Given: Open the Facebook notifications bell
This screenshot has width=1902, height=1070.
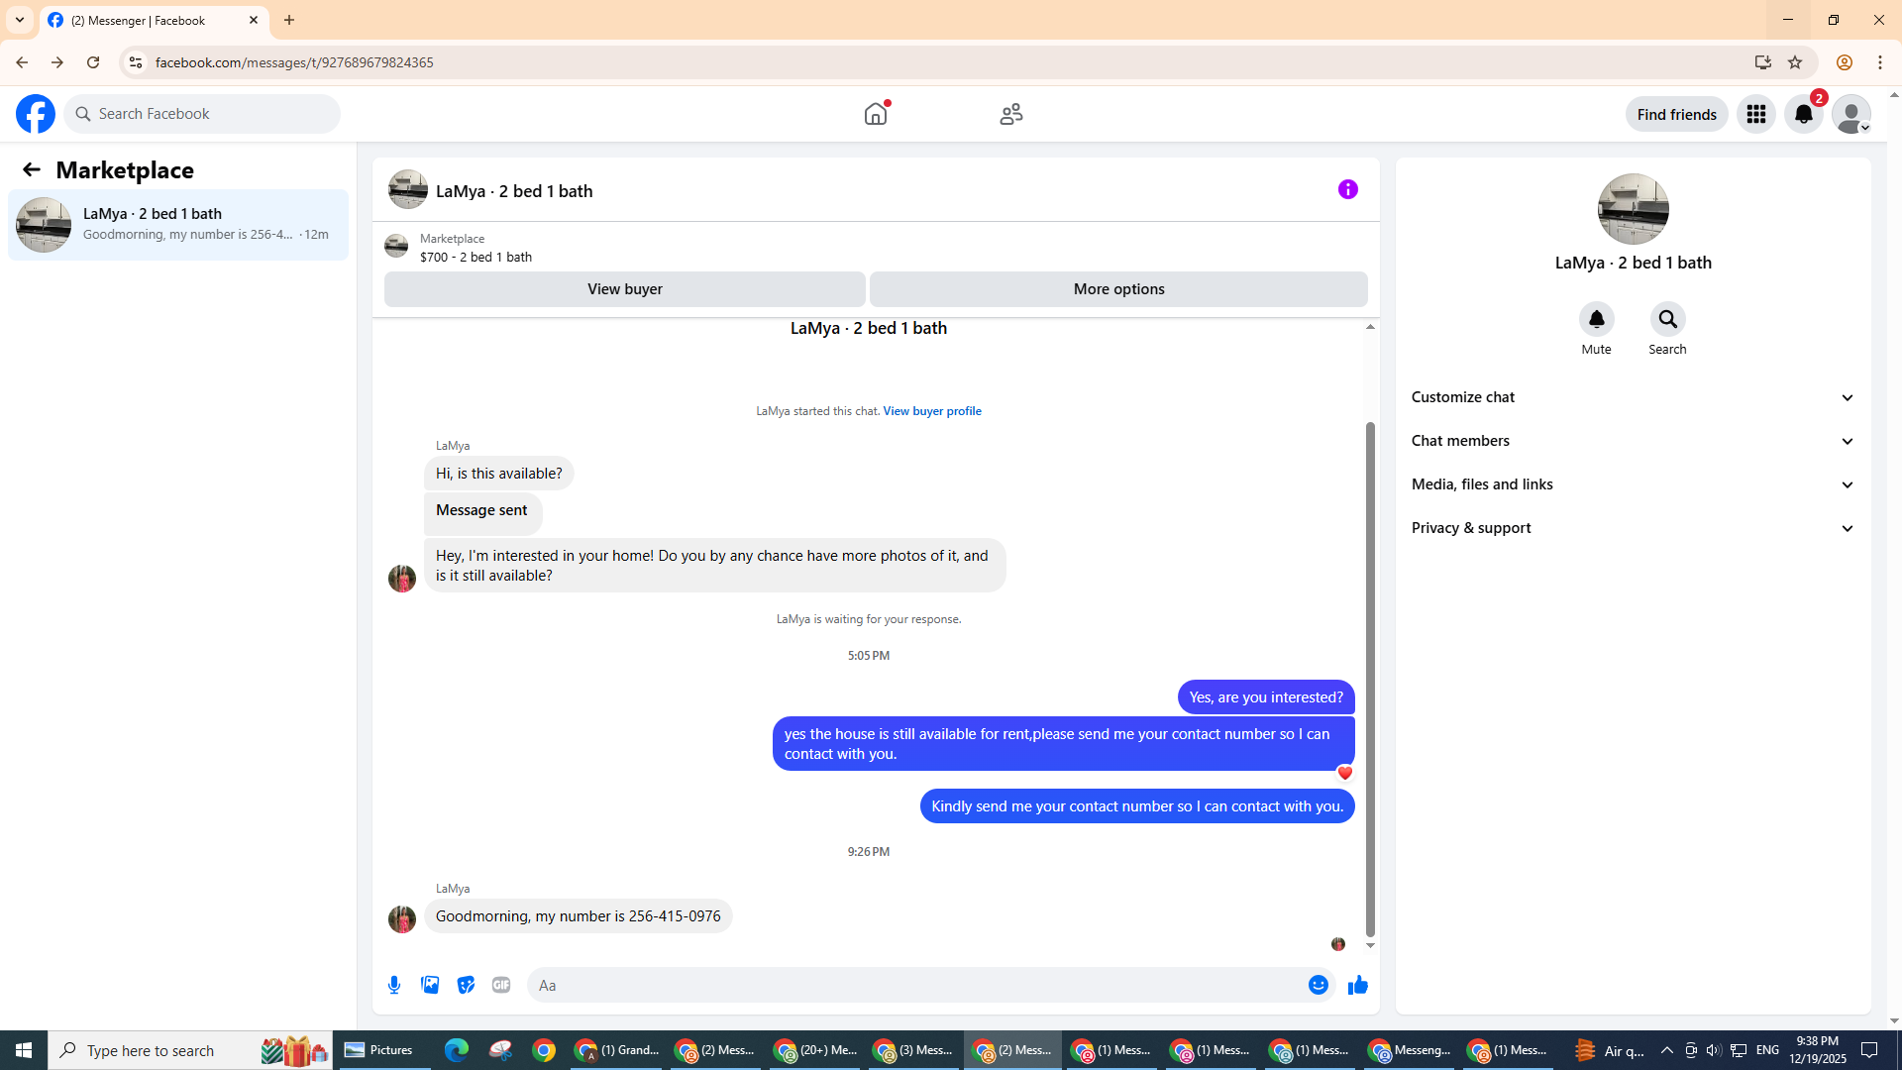Looking at the screenshot, I should 1803,114.
